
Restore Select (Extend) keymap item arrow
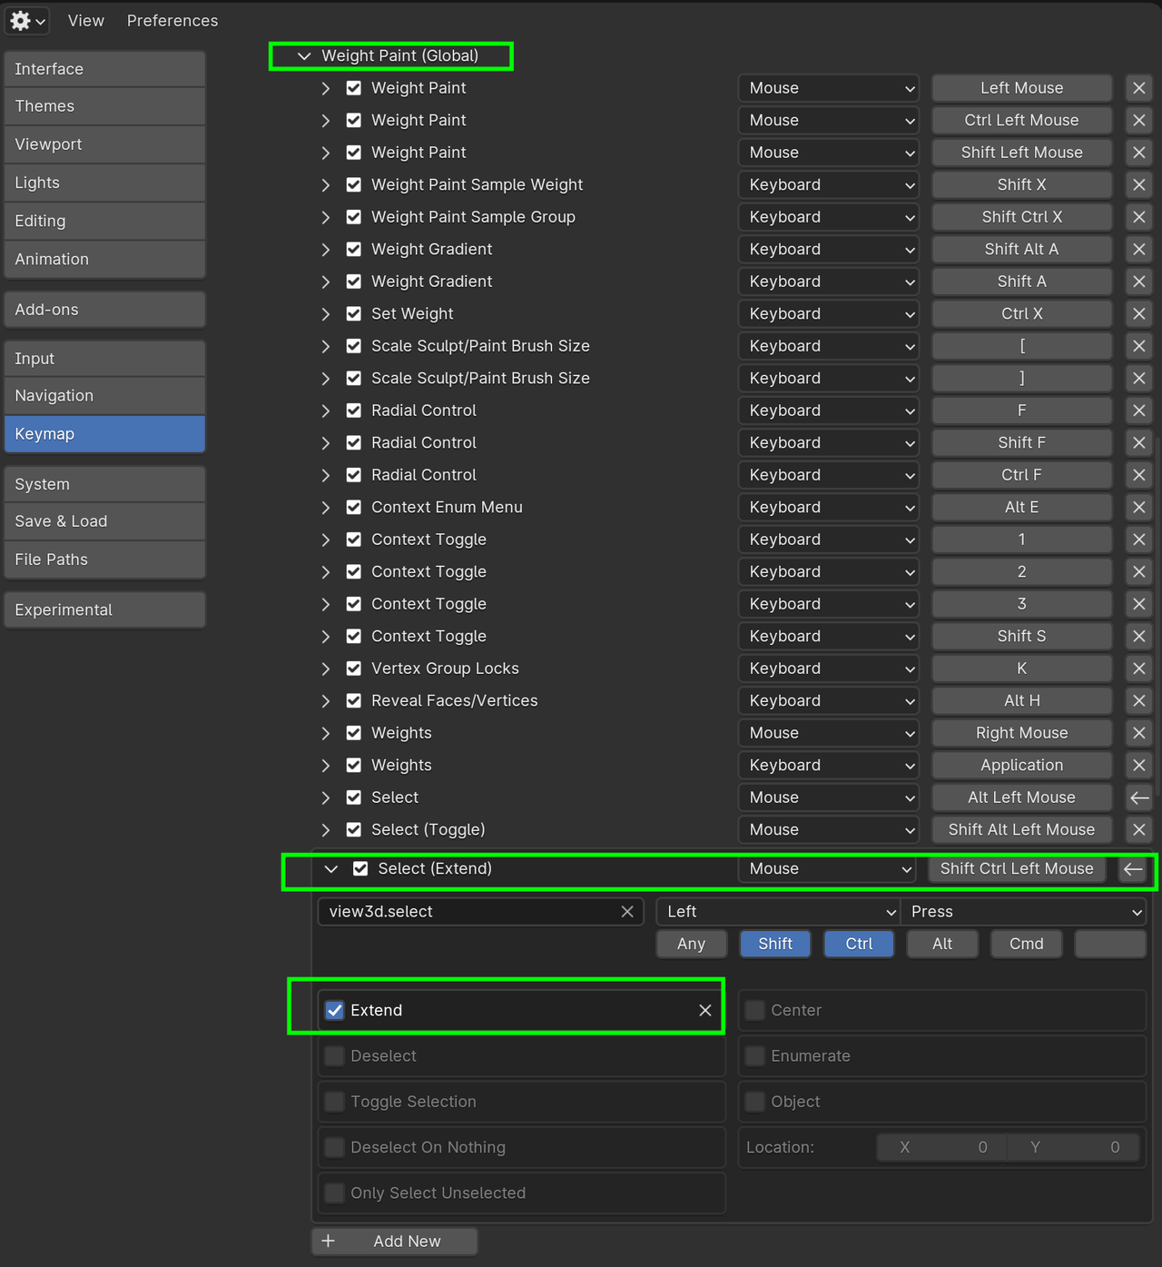click(1132, 869)
